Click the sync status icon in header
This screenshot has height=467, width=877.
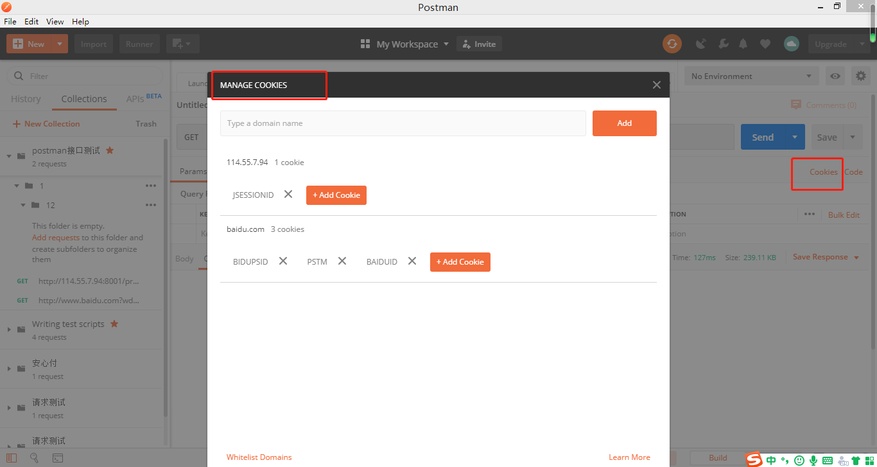coord(672,44)
